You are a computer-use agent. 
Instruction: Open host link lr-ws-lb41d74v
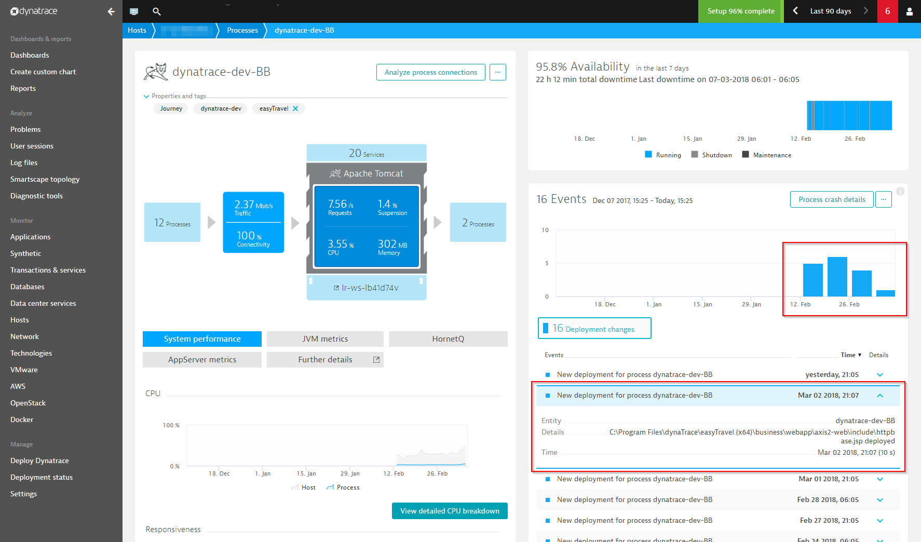click(x=367, y=288)
